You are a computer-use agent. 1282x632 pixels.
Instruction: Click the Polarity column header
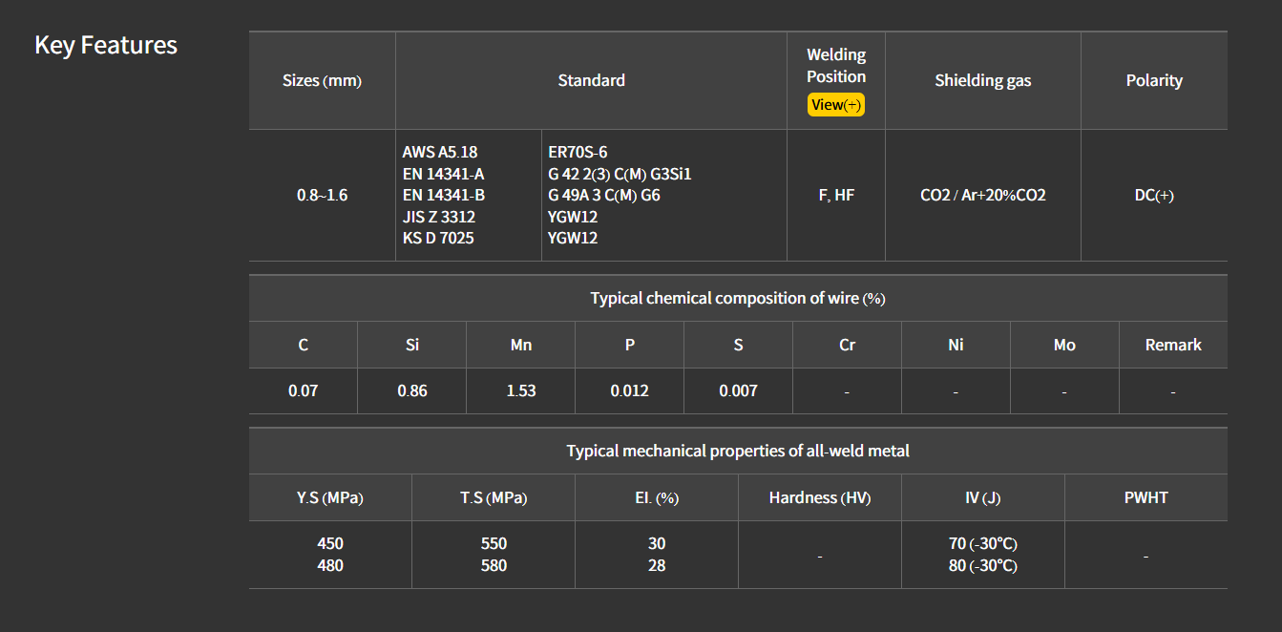point(1153,81)
